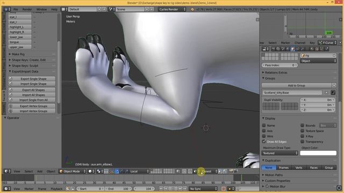Open the parent type Object dropdown
This screenshot has height=193, width=344.
click(x=318, y=61)
